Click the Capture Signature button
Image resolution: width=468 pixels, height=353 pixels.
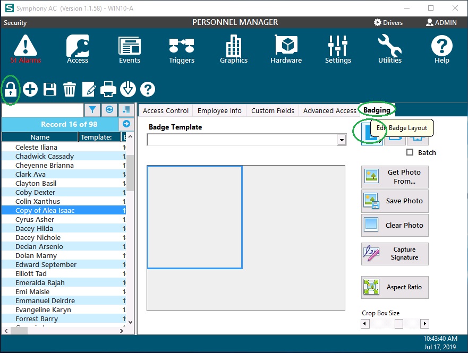(395, 254)
